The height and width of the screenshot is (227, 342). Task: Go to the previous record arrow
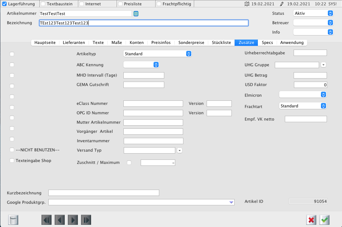(x=60, y=220)
